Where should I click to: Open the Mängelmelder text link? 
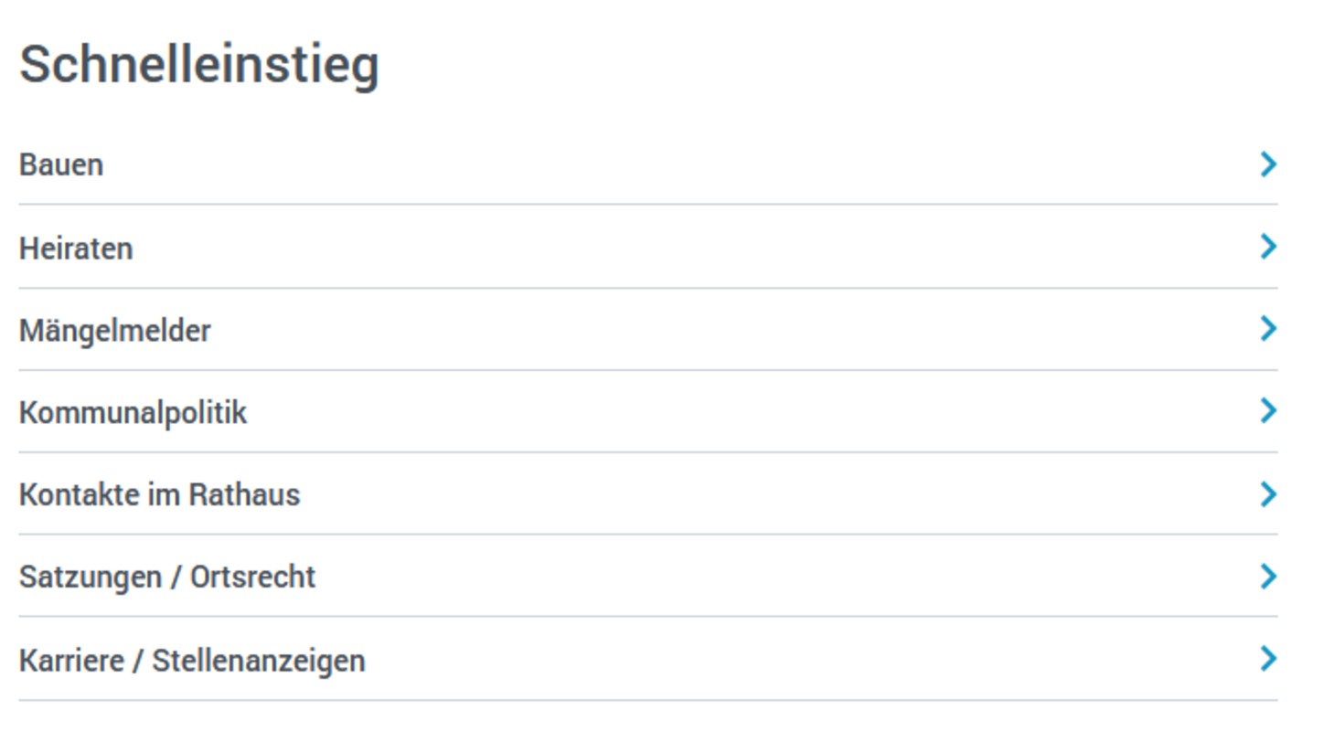tap(115, 331)
